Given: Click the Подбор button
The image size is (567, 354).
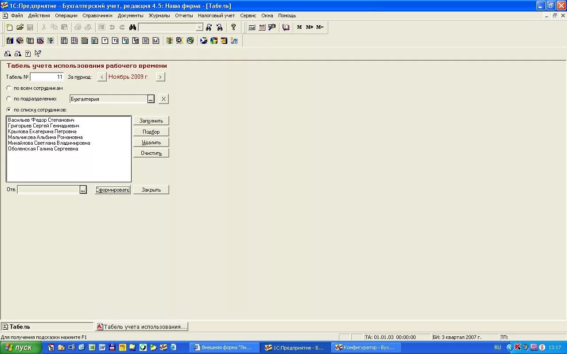Looking at the screenshot, I should click(x=151, y=132).
